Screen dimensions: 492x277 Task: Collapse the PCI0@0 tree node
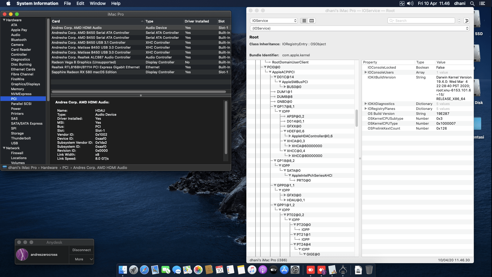[265, 67]
